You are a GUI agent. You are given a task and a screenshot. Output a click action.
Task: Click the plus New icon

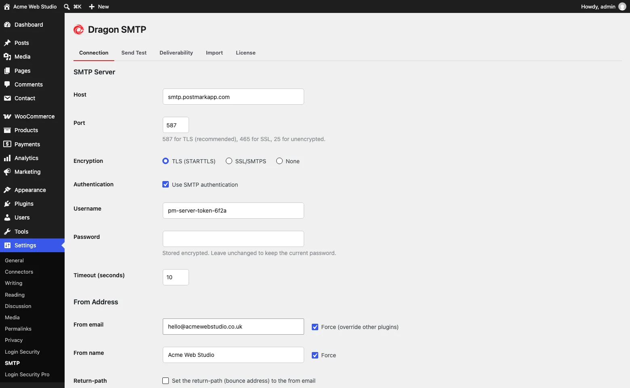(x=92, y=6)
